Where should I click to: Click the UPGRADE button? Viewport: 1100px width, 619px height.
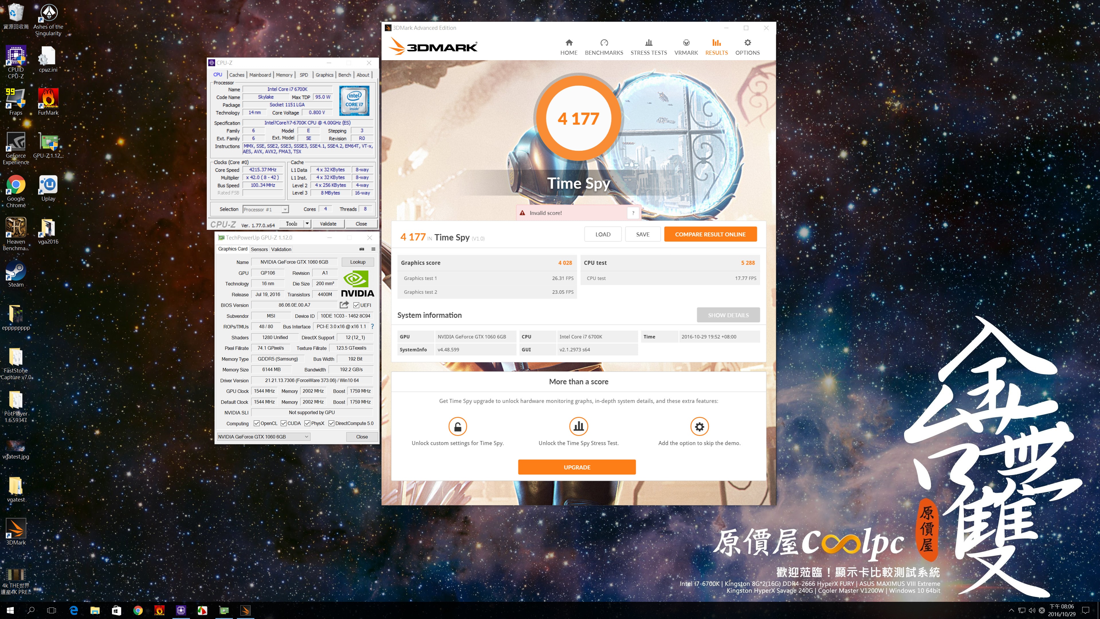[x=577, y=467]
